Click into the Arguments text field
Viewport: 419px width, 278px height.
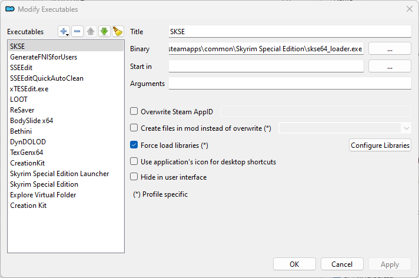tap(290, 84)
